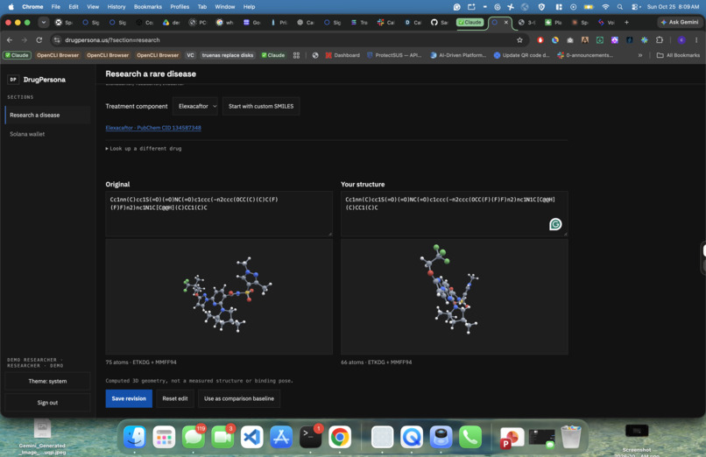
Task: Click the Original 3D molecule viewer
Action: pos(219,297)
